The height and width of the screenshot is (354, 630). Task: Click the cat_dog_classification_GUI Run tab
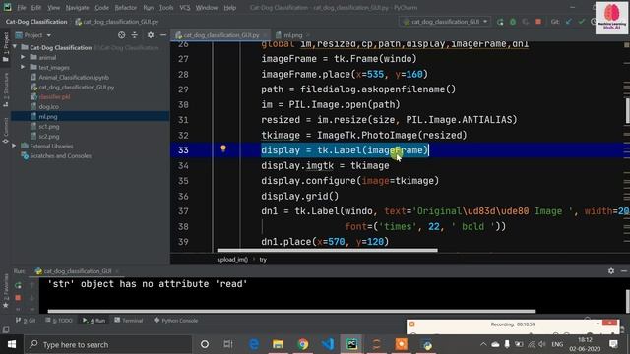78,271
